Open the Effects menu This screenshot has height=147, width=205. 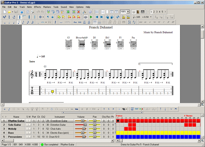[x=37, y=7]
